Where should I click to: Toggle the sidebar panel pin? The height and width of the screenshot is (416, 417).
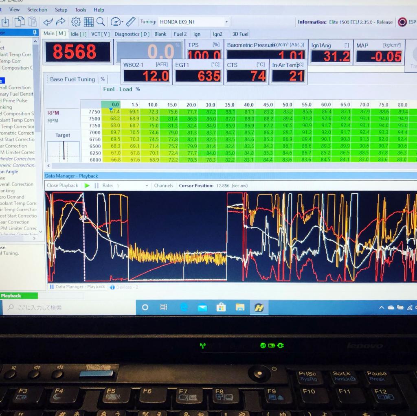pos(35,33)
